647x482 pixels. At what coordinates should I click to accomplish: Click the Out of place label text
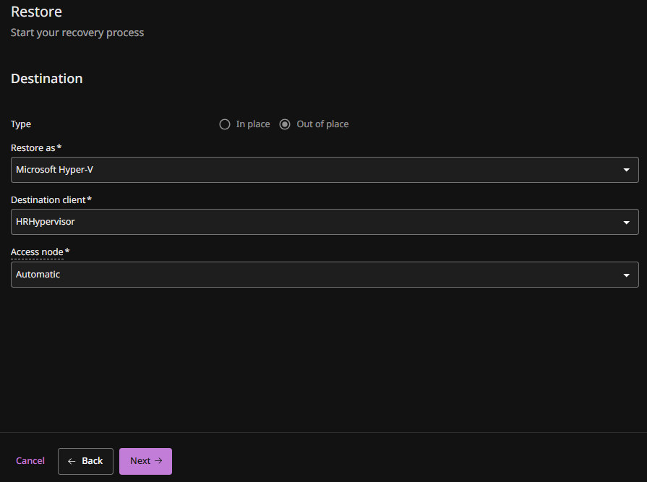322,124
